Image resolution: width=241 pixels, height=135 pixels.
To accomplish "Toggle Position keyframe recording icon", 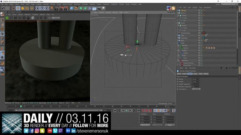I will coord(155,111).
